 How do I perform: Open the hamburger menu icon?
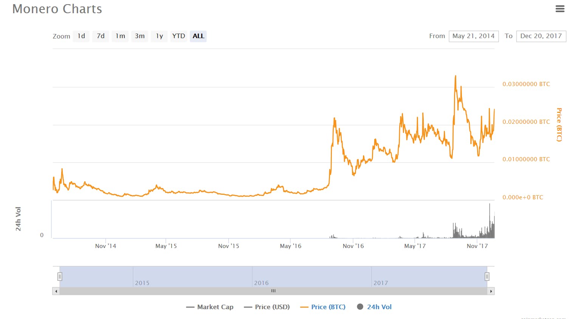tap(560, 8)
